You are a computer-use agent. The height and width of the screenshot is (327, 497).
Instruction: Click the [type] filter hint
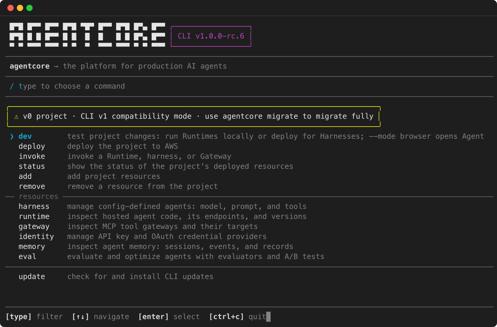pos(34,317)
